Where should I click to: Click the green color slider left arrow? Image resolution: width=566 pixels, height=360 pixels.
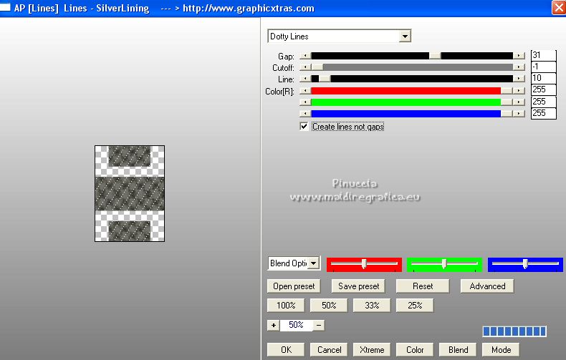305,102
